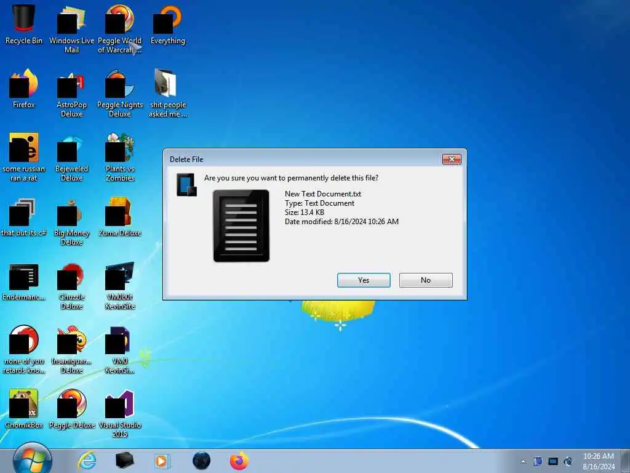Select the Visual Studio 2015 icon
The image size is (630, 473).
pos(120,414)
